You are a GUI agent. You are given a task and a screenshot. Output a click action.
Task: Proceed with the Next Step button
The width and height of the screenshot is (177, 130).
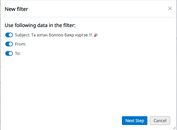135,121
